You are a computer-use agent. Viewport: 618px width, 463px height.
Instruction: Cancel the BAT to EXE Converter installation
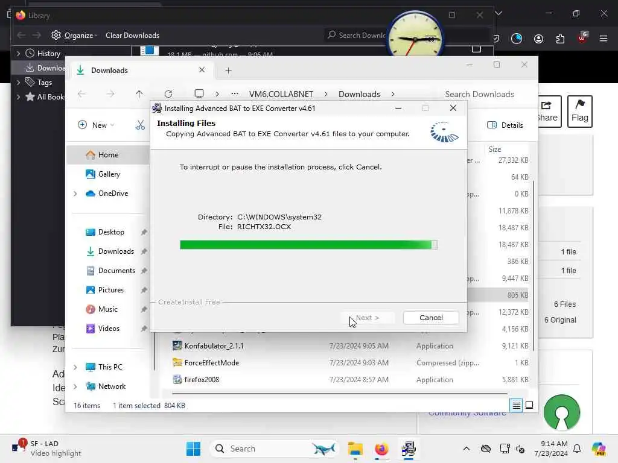point(431,318)
